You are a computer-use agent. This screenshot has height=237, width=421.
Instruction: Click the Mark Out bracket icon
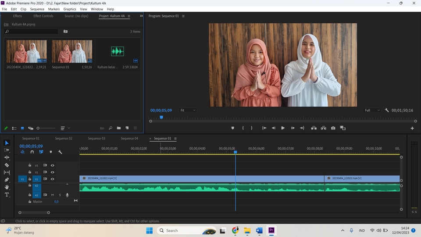[x=252, y=128]
